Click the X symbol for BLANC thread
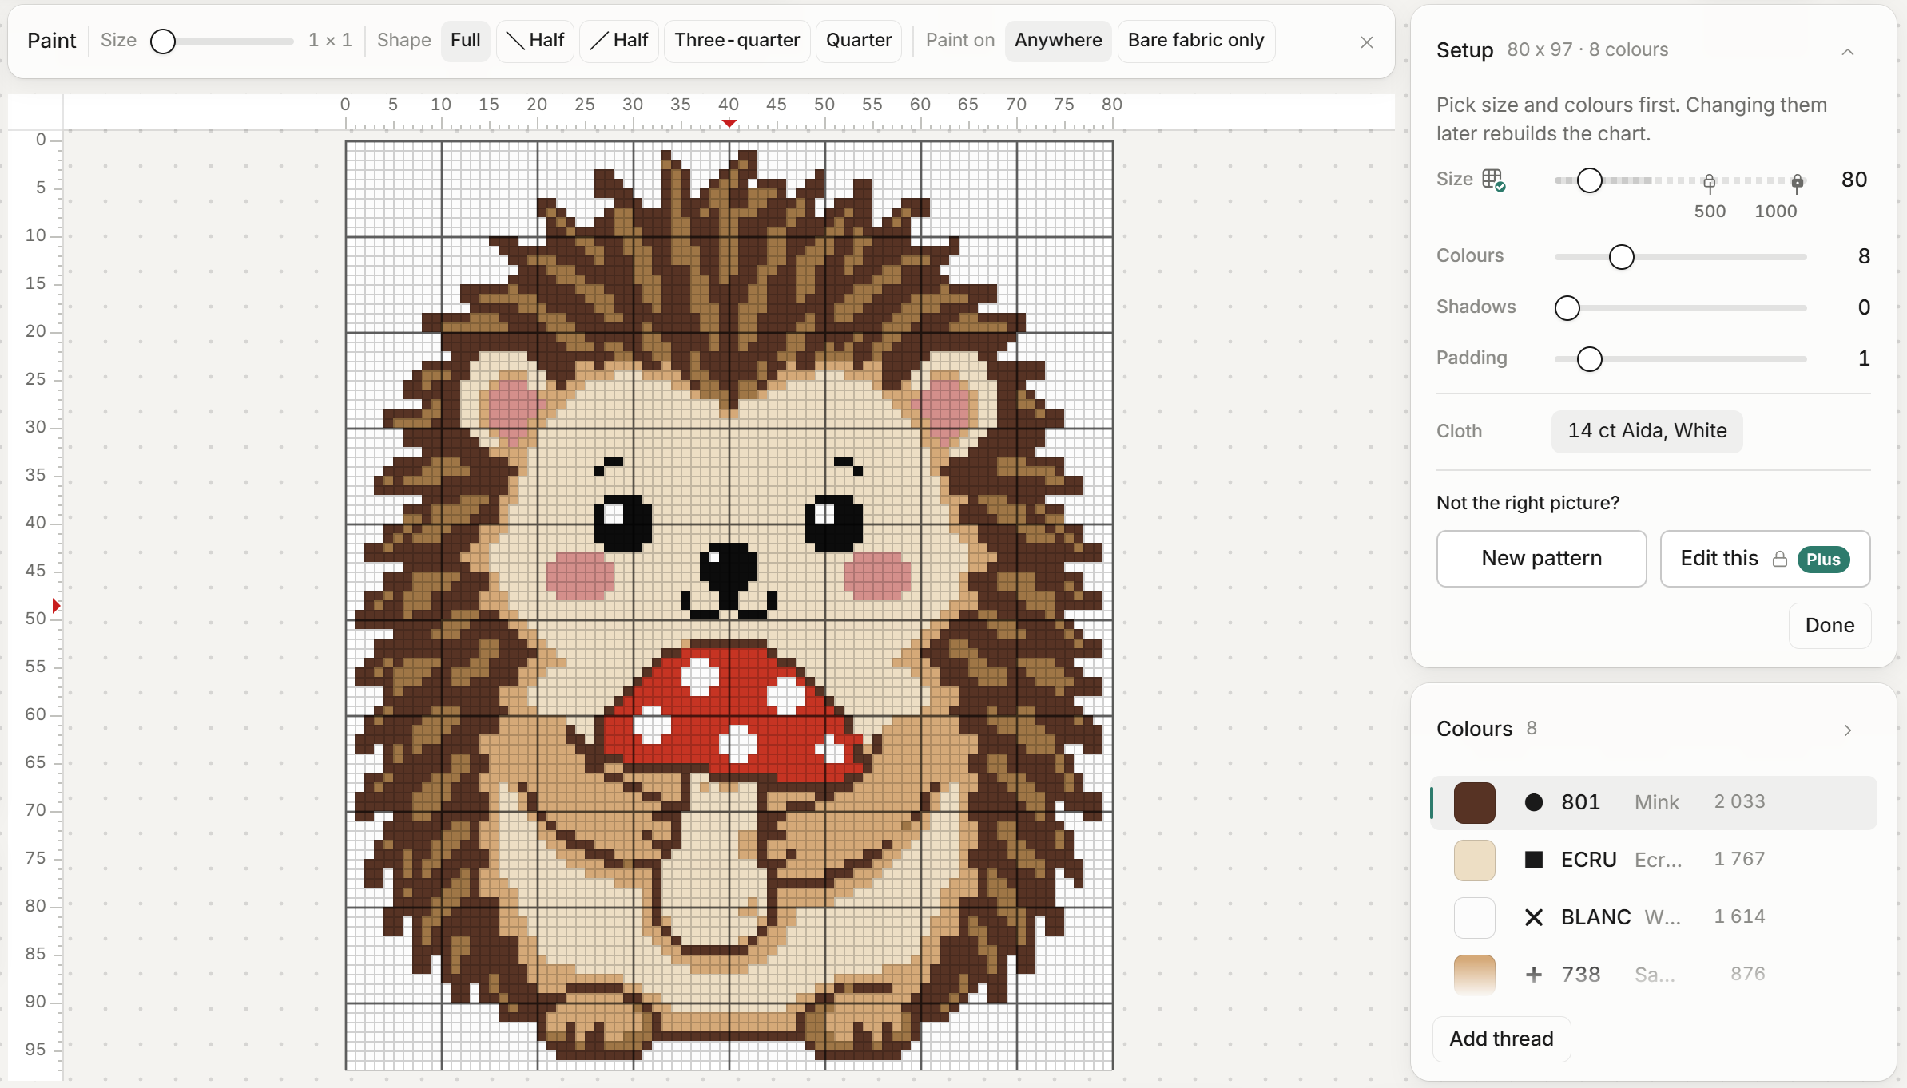The width and height of the screenshot is (1907, 1088). pyautogui.click(x=1533, y=917)
